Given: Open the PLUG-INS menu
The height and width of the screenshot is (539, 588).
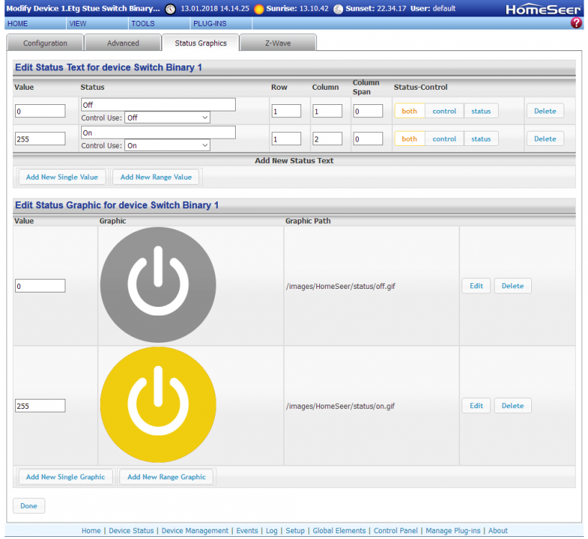Looking at the screenshot, I should [210, 24].
